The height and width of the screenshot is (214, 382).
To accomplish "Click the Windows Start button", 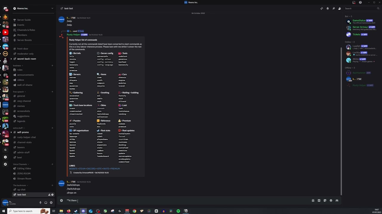I will coord(4,211).
